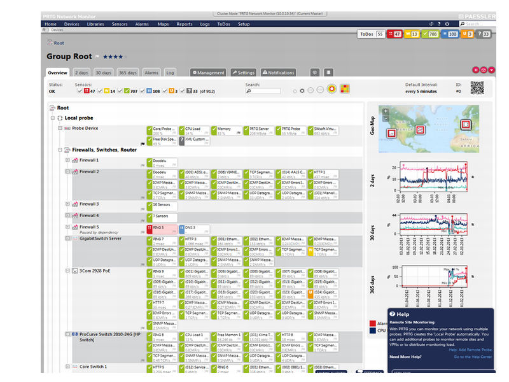Expand the Firewall 1 node

click(x=67, y=160)
